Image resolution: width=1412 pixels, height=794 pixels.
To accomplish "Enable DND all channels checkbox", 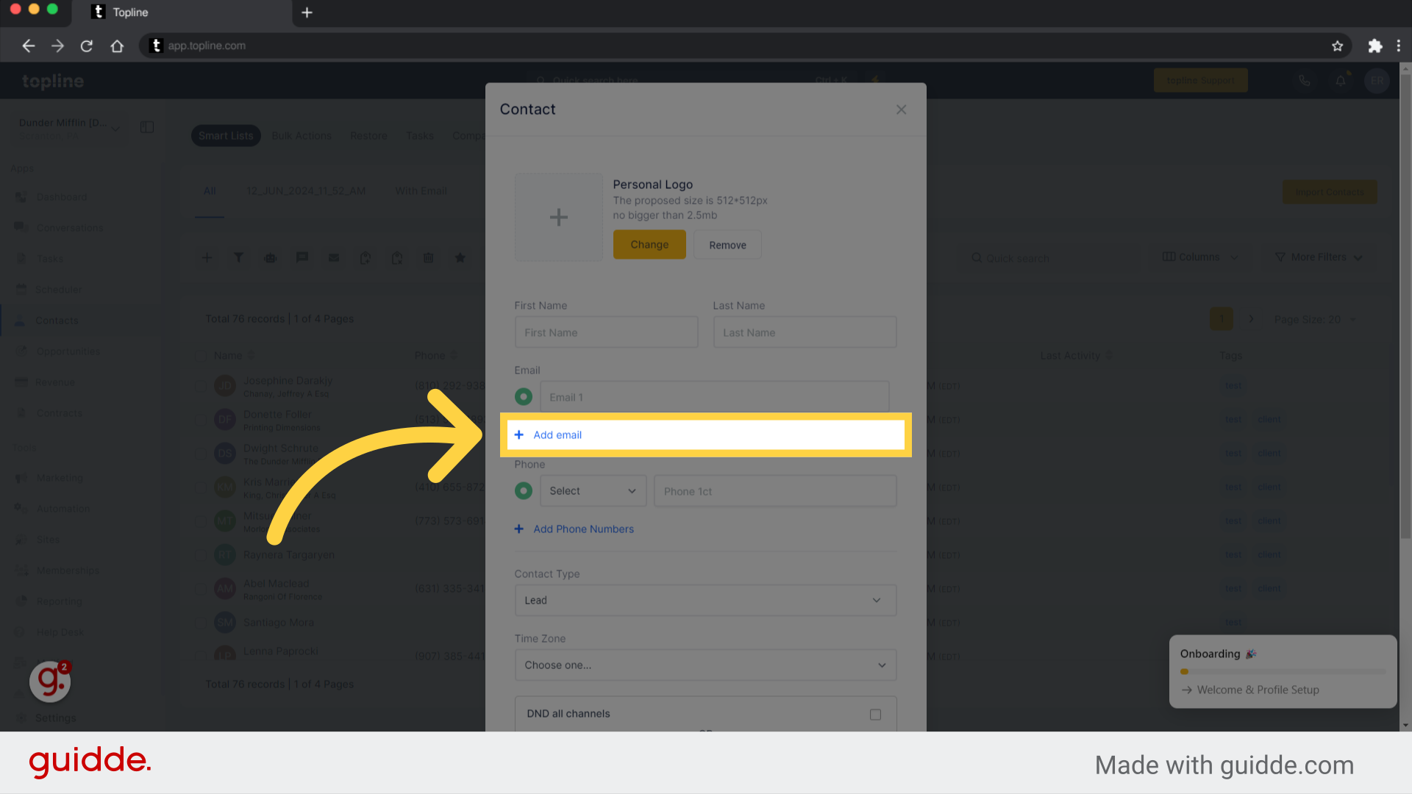I will (x=875, y=714).
